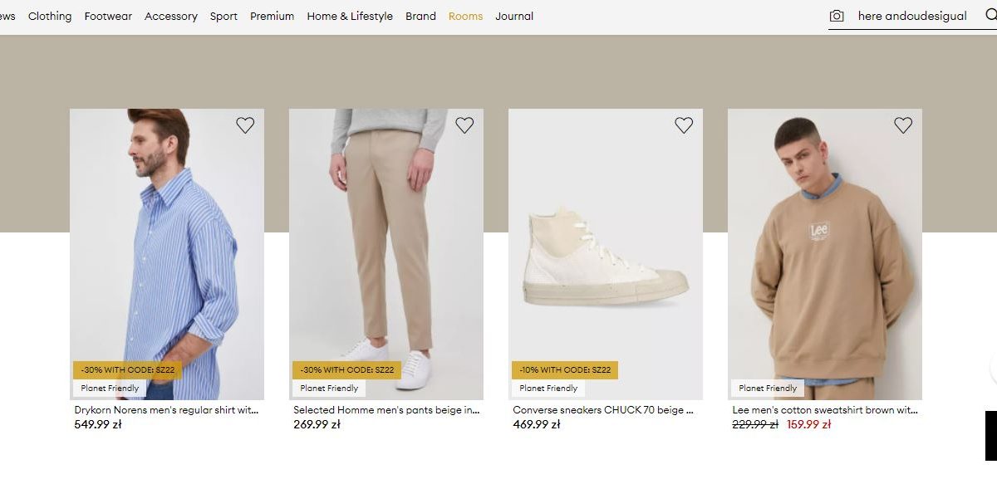Image resolution: width=997 pixels, height=484 pixels.
Task: Open Drykorn Norens men's regular shirt link
Action: click(166, 410)
